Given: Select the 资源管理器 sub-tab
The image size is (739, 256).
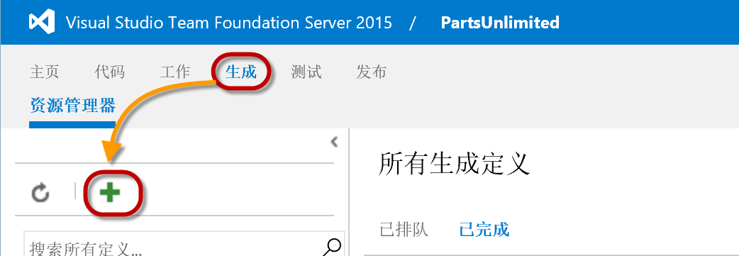Looking at the screenshot, I should pos(72,106).
